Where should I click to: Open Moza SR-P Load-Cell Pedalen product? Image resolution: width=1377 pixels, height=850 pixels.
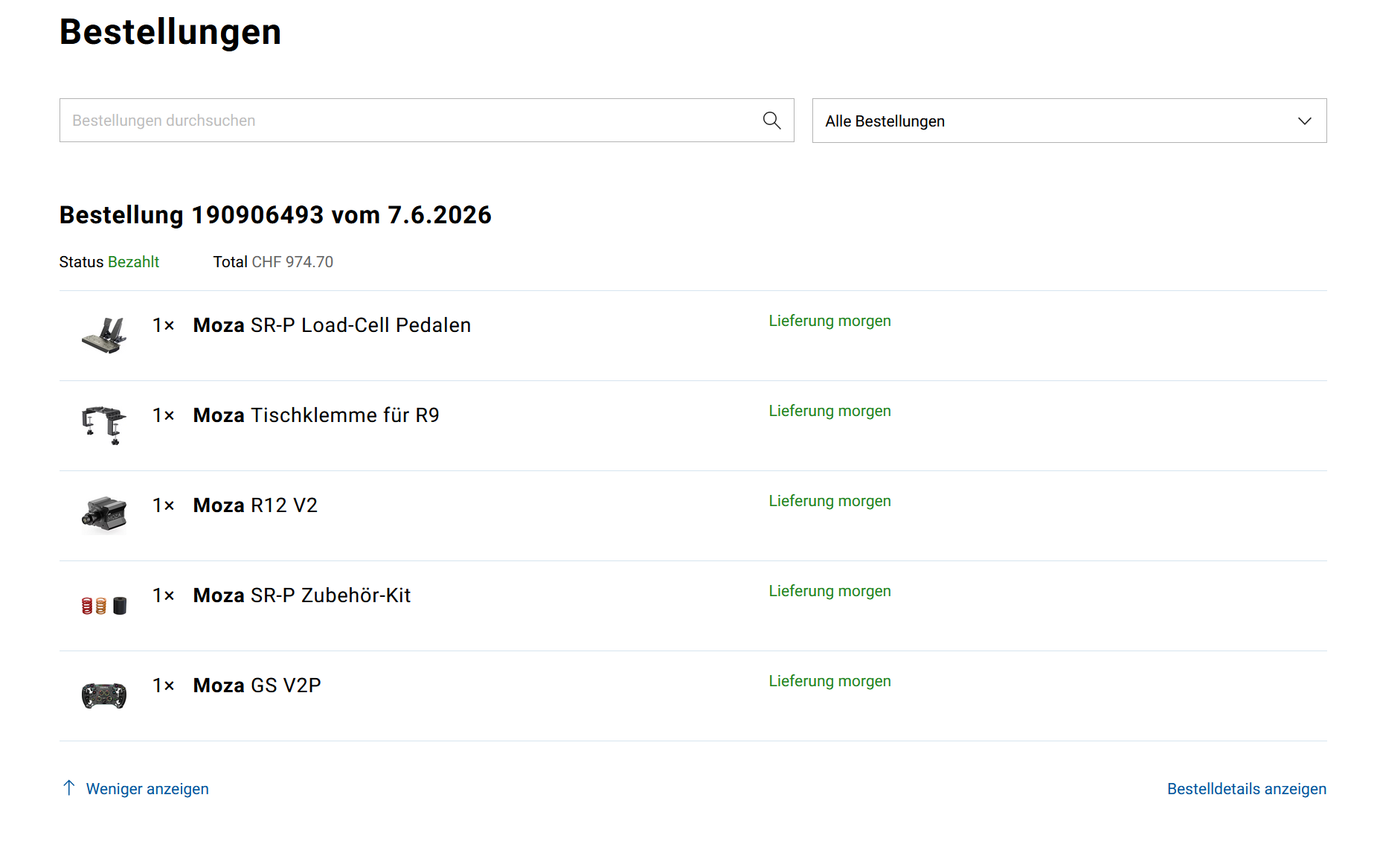[332, 325]
